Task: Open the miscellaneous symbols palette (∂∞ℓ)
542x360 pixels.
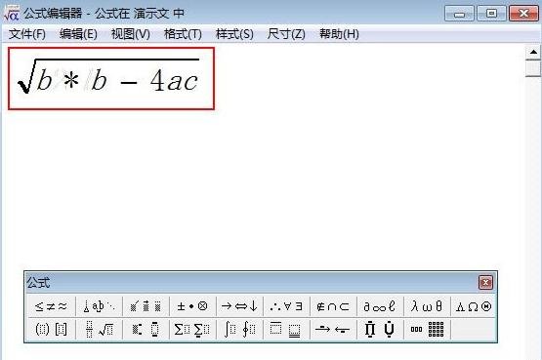Action: (380, 306)
